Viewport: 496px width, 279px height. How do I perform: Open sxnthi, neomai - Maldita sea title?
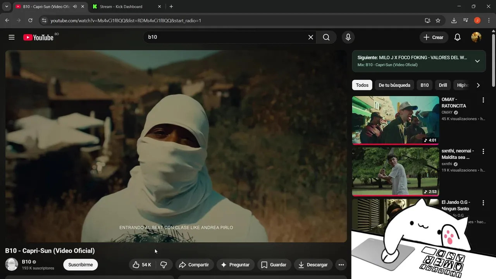click(x=458, y=154)
